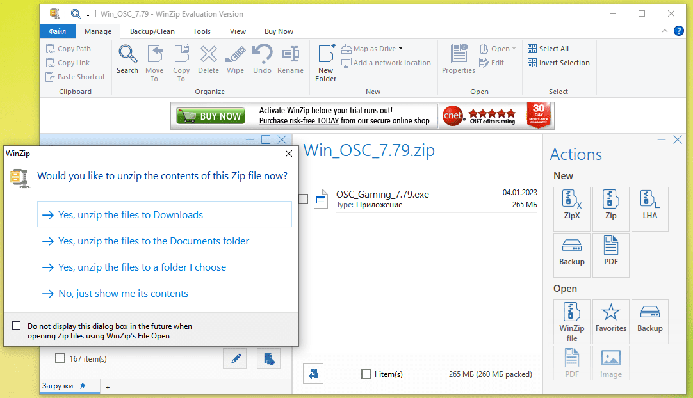Image resolution: width=693 pixels, height=398 pixels.
Task: Click the Edit command in Open group
Action: coord(492,63)
